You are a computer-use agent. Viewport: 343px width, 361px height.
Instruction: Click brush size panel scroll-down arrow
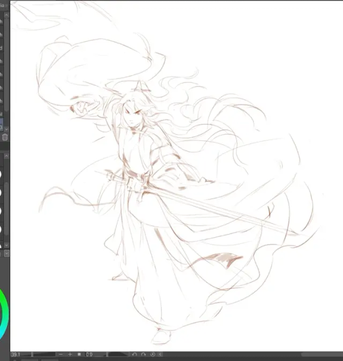[x=6, y=245]
